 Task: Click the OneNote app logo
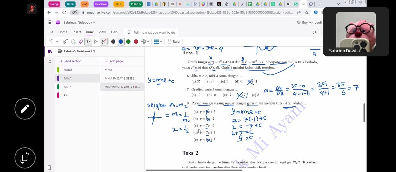[x=58, y=22]
